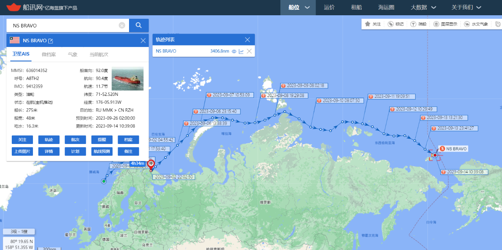The image size is (502, 250).
Task: Click the 2023-09-26 02:00:00 estimated arrival value
Action: pyautogui.click(x=115, y=118)
